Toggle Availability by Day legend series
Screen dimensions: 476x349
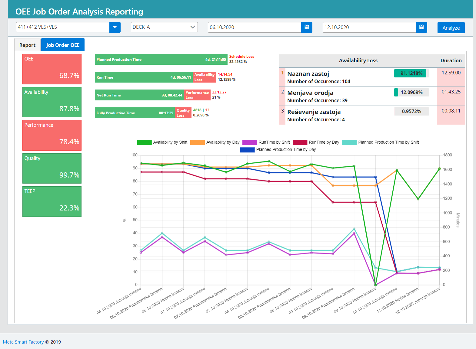[x=215, y=142]
